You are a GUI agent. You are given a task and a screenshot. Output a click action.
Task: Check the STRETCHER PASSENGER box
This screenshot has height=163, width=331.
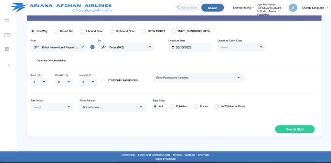tap(104, 81)
